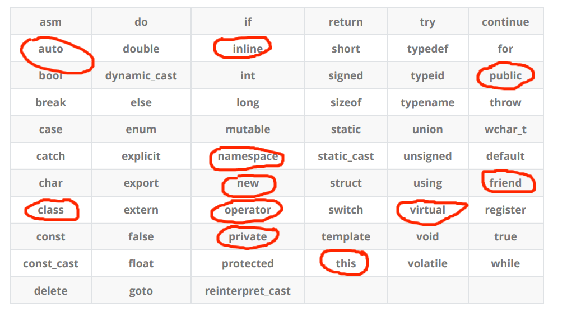Select the 'namespace' keyword cell
Image resolution: width=567 pixels, height=317 pixels.
[x=248, y=157]
